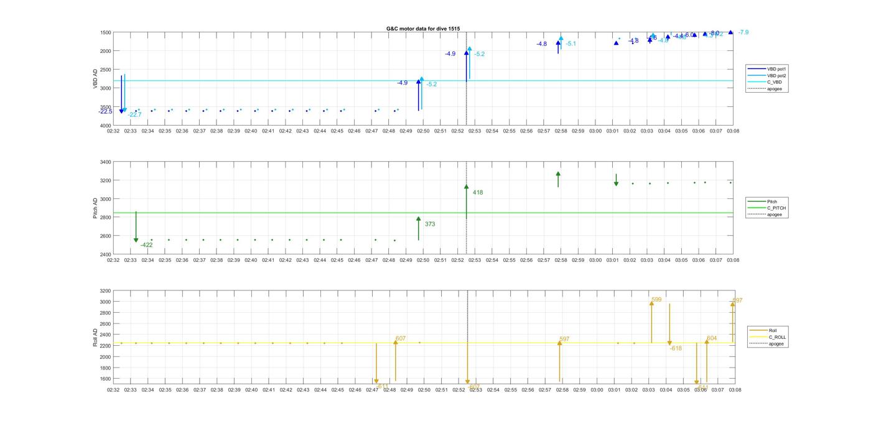Viewport: 871px width, 431px height.
Task: Click the "1600" tick label on roll axis
Action: tap(105, 379)
